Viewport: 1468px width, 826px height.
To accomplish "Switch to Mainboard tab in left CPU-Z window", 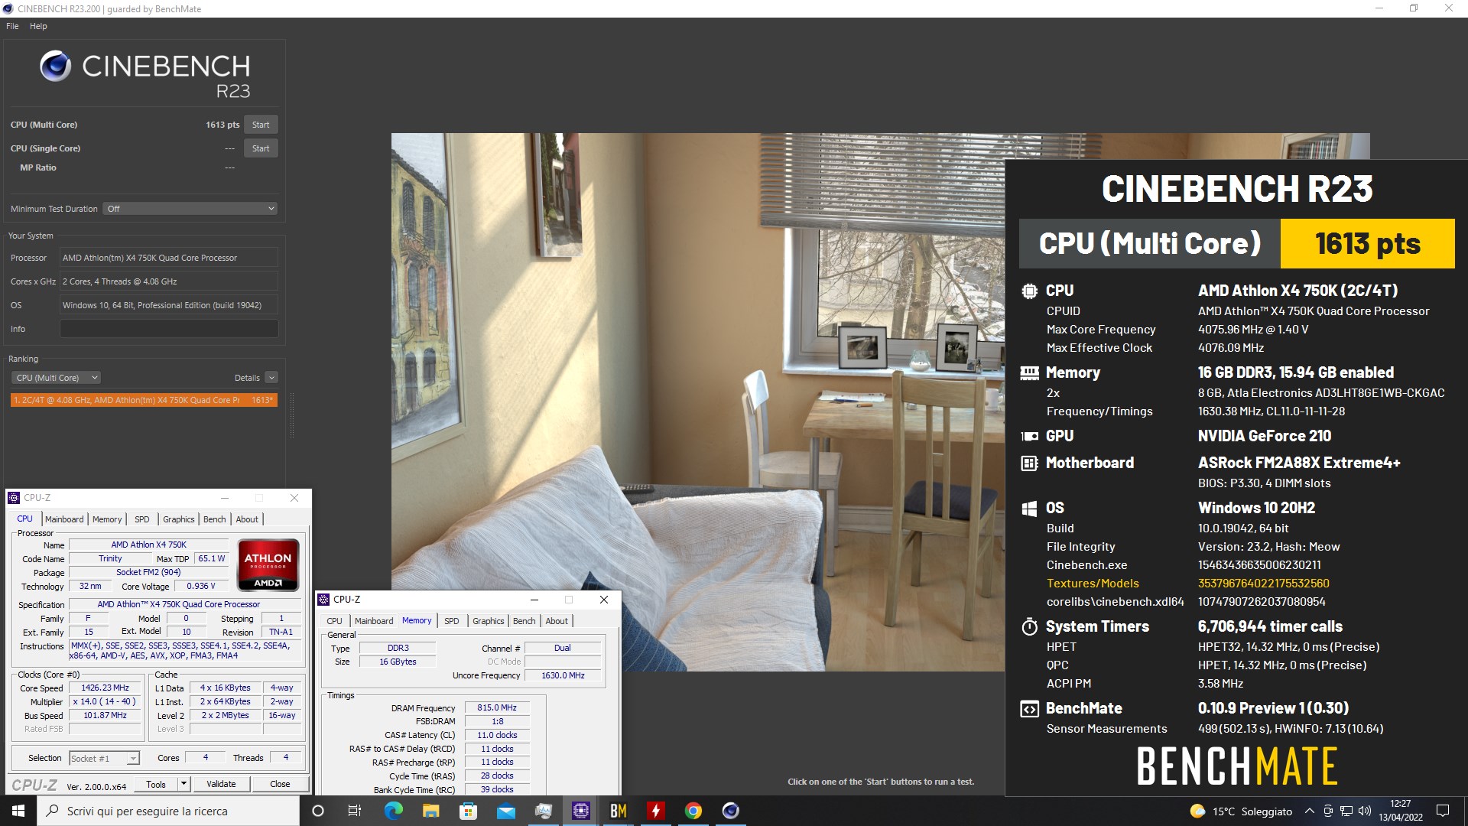I will coord(64,519).
